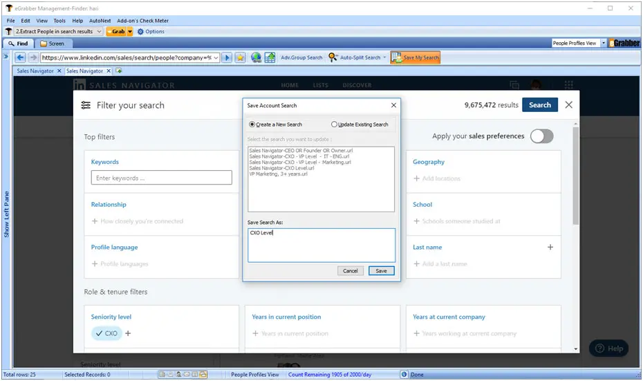The image size is (643, 381).
Task: Switch to the Screen tab
Action: click(x=53, y=44)
